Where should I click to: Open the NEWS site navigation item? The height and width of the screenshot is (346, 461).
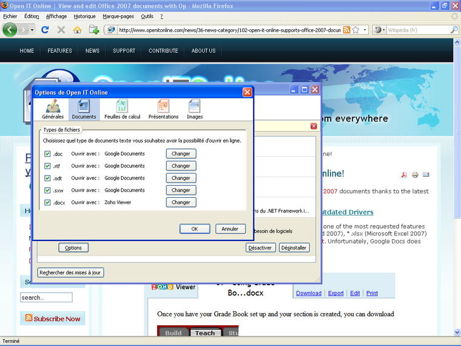click(x=92, y=50)
